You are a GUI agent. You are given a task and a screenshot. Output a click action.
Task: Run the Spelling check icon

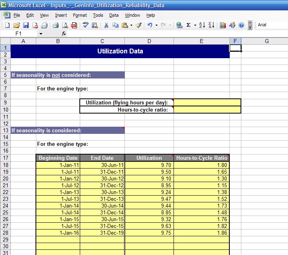[x=85, y=25]
